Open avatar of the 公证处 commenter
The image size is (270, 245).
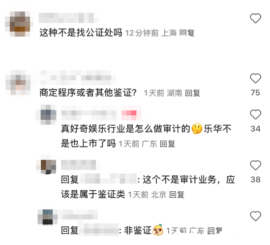point(20,24)
